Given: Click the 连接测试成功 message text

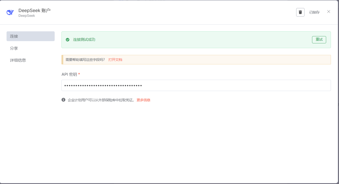Looking at the screenshot, I should (x=84, y=40).
